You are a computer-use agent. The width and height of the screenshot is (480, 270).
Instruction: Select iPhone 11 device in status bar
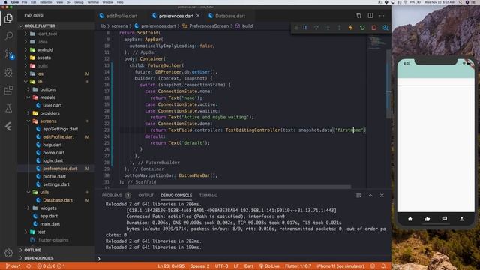coord(340,266)
